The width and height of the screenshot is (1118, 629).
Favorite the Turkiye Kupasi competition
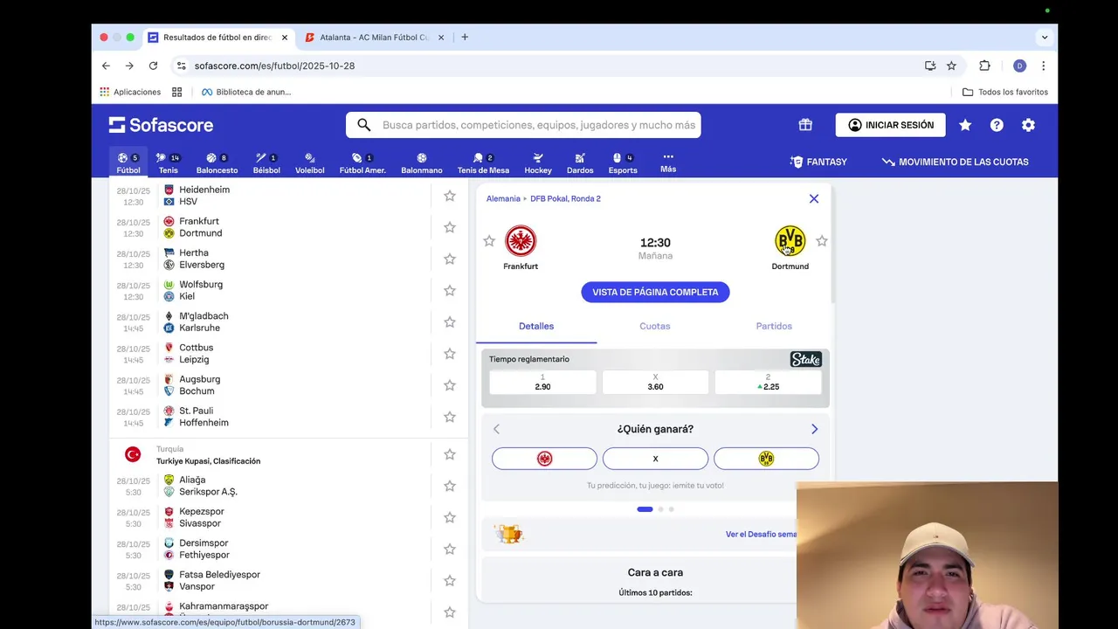(450, 454)
